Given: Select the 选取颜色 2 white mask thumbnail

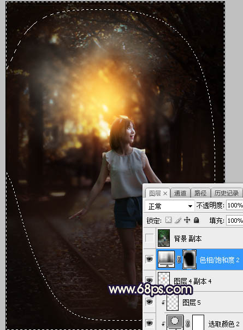Looking at the screenshot, I should tap(198, 322).
